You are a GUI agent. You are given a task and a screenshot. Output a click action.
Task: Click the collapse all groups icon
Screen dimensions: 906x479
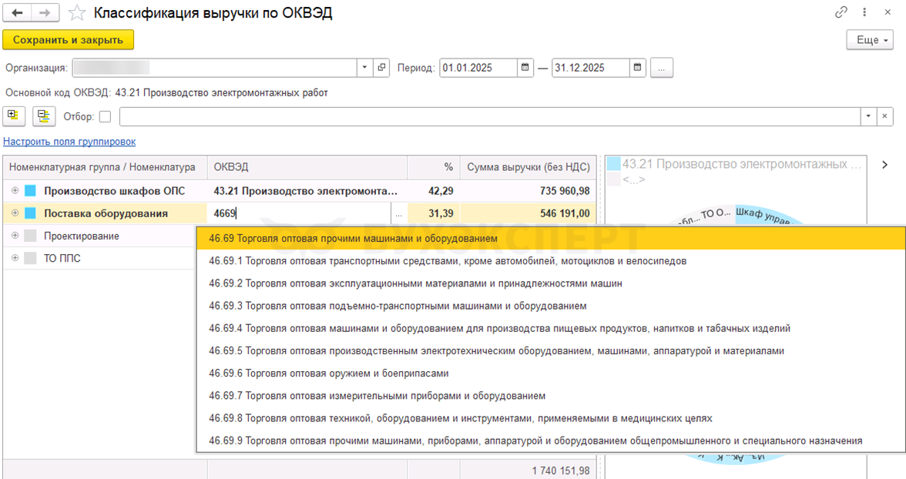(x=44, y=116)
